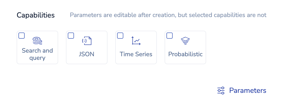Click the Capabilities section heading

click(x=36, y=15)
